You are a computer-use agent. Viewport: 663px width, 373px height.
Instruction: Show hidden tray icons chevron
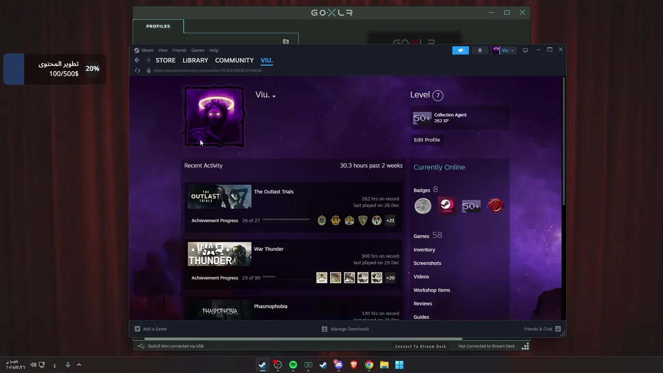[79, 365]
